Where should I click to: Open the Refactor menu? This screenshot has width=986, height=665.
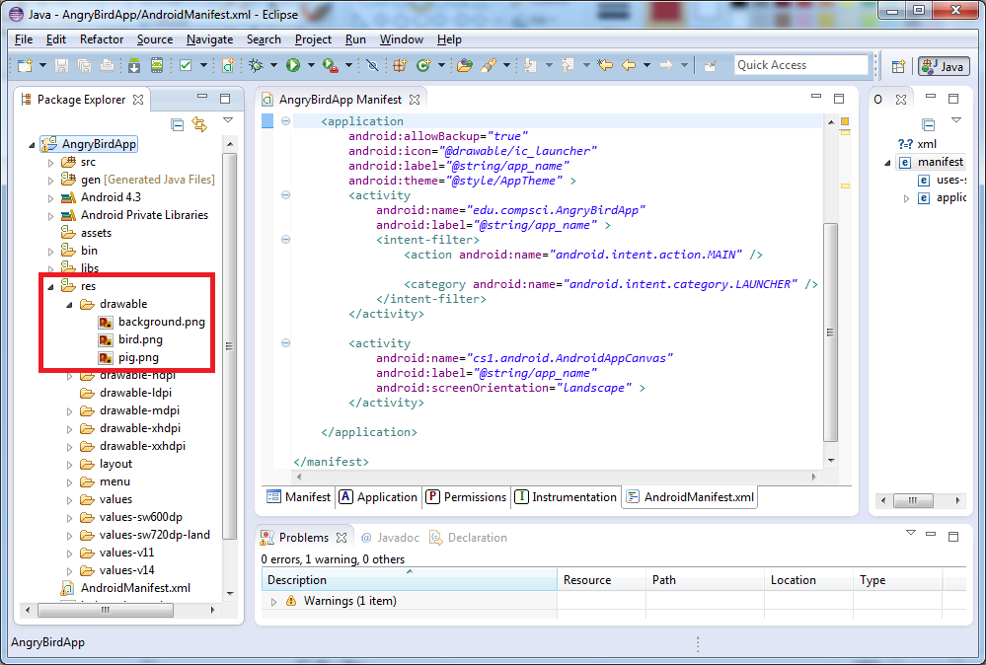pos(102,39)
